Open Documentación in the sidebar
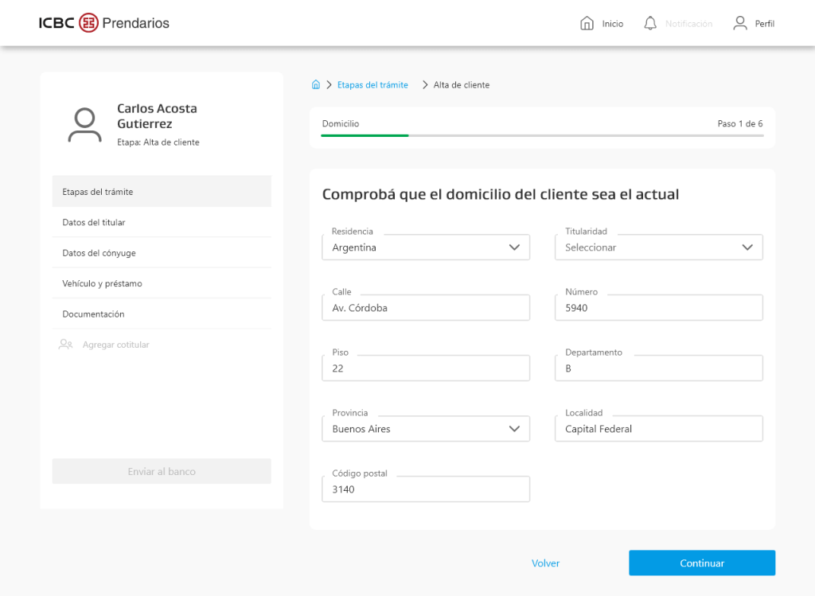 tap(162, 314)
